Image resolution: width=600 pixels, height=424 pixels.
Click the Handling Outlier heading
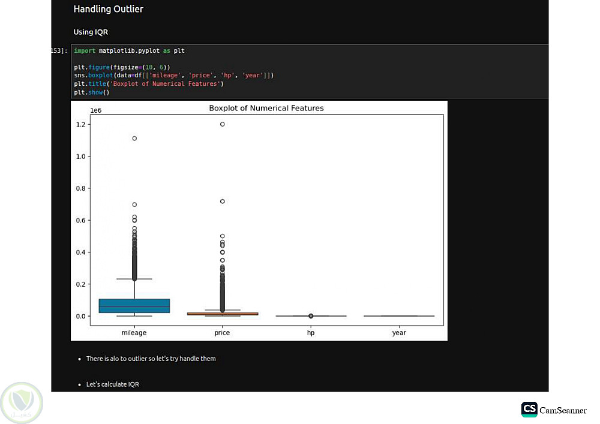[108, 9]
